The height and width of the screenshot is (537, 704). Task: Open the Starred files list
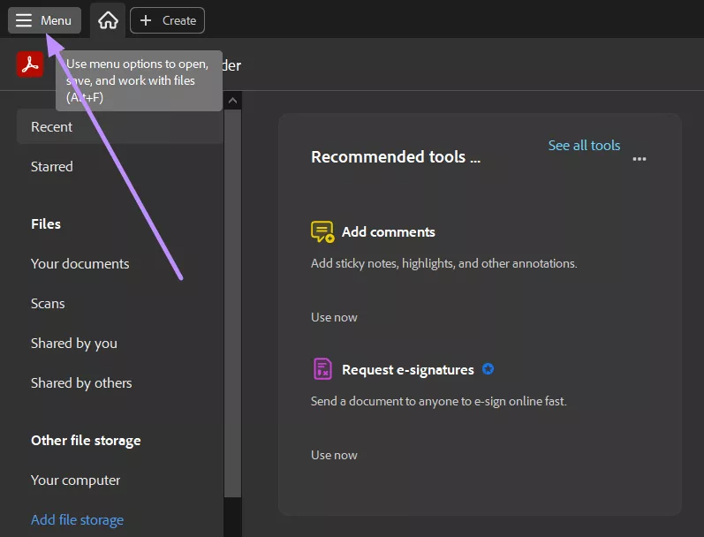52,167
